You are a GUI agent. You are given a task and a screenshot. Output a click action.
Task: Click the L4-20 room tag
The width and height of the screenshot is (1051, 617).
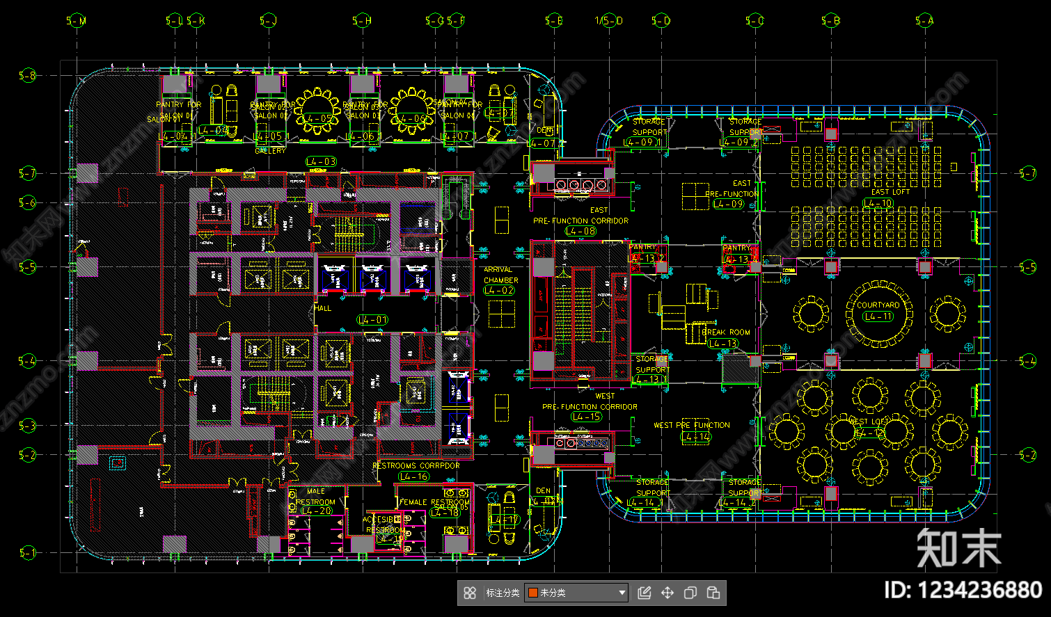click(x=317, y=511)
